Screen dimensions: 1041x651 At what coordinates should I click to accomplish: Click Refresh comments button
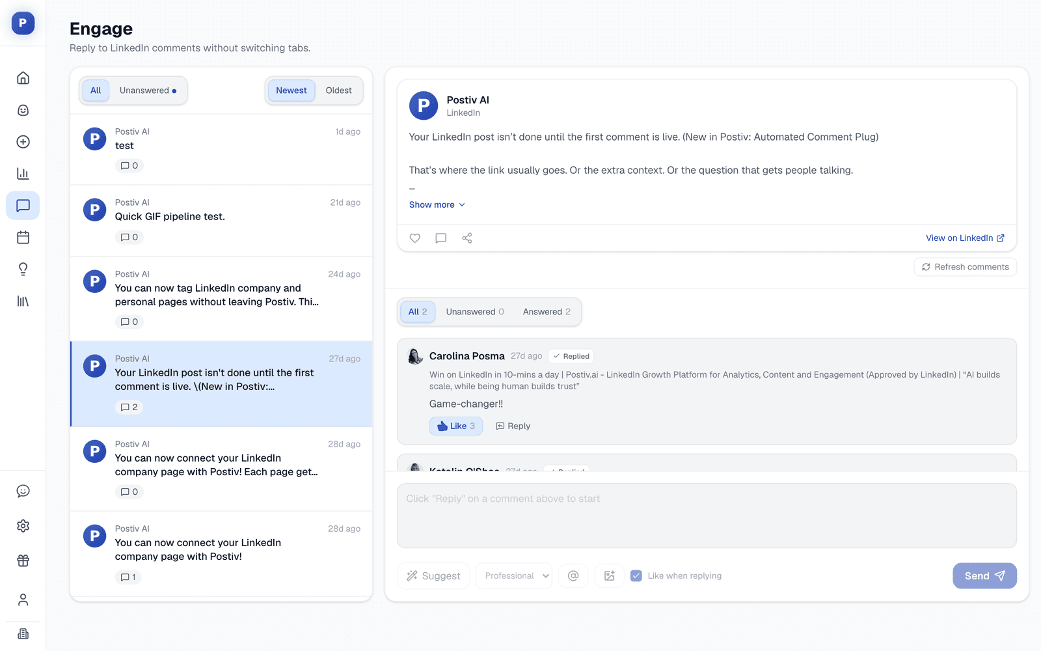966,267
